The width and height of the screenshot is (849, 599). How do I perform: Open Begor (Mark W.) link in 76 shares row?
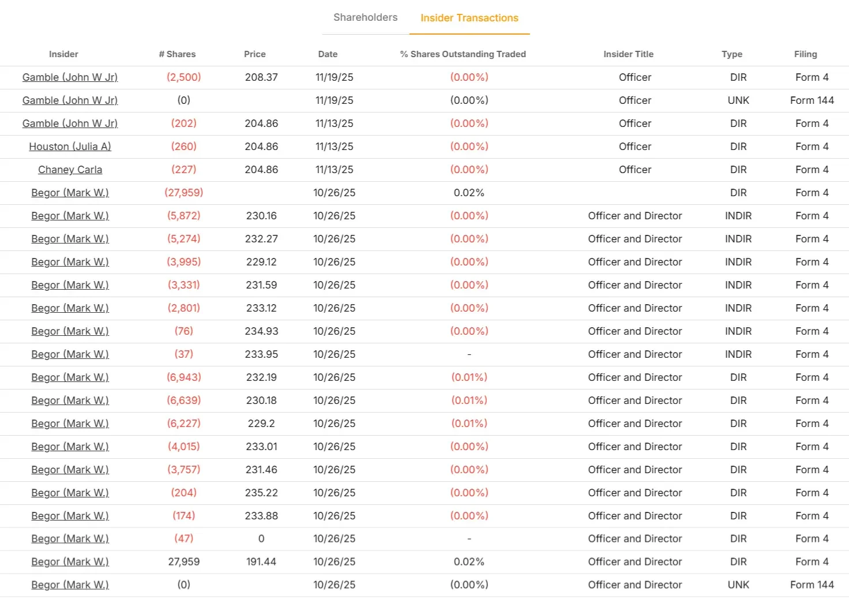click(70, 331)
